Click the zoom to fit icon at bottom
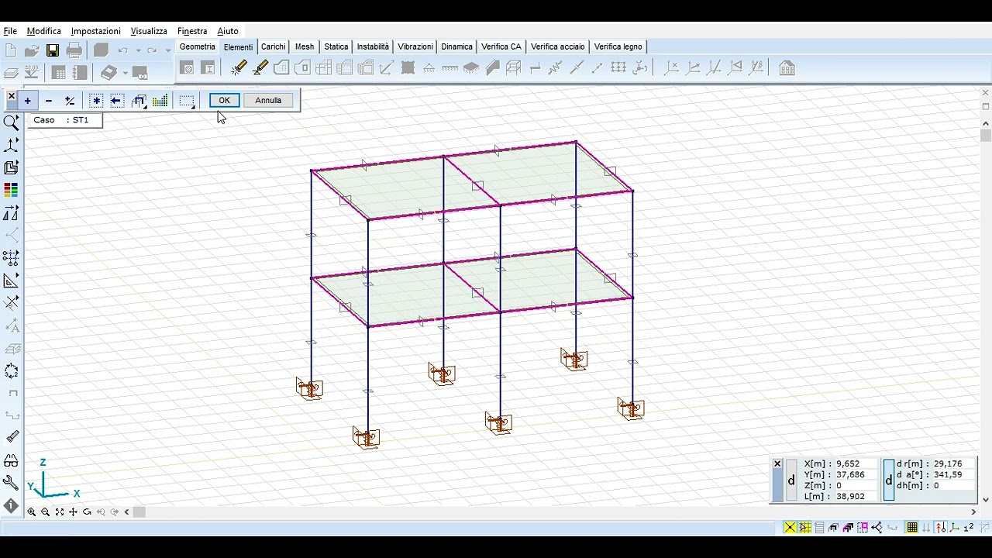 pyautogui.click(x=60, y=512)
